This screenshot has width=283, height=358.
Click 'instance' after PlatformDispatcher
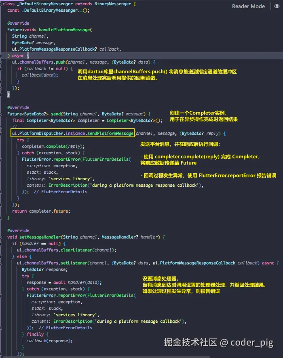coord(75,133)
